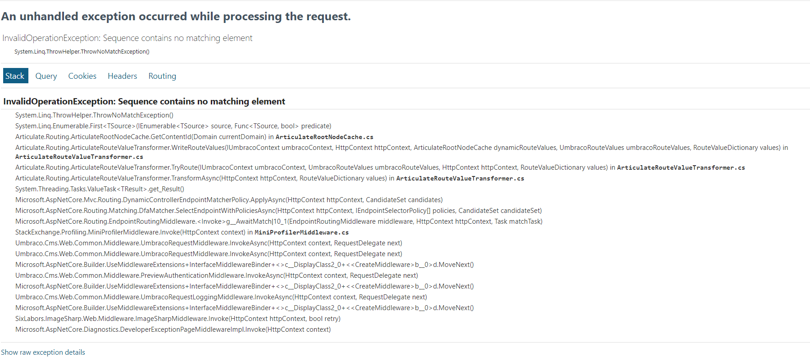Expand the TransformAsync stack frame
This screenshot has width=810, height=361.
[269, 178]
